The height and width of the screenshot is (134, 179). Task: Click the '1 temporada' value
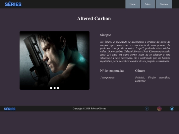pos(107,78)
